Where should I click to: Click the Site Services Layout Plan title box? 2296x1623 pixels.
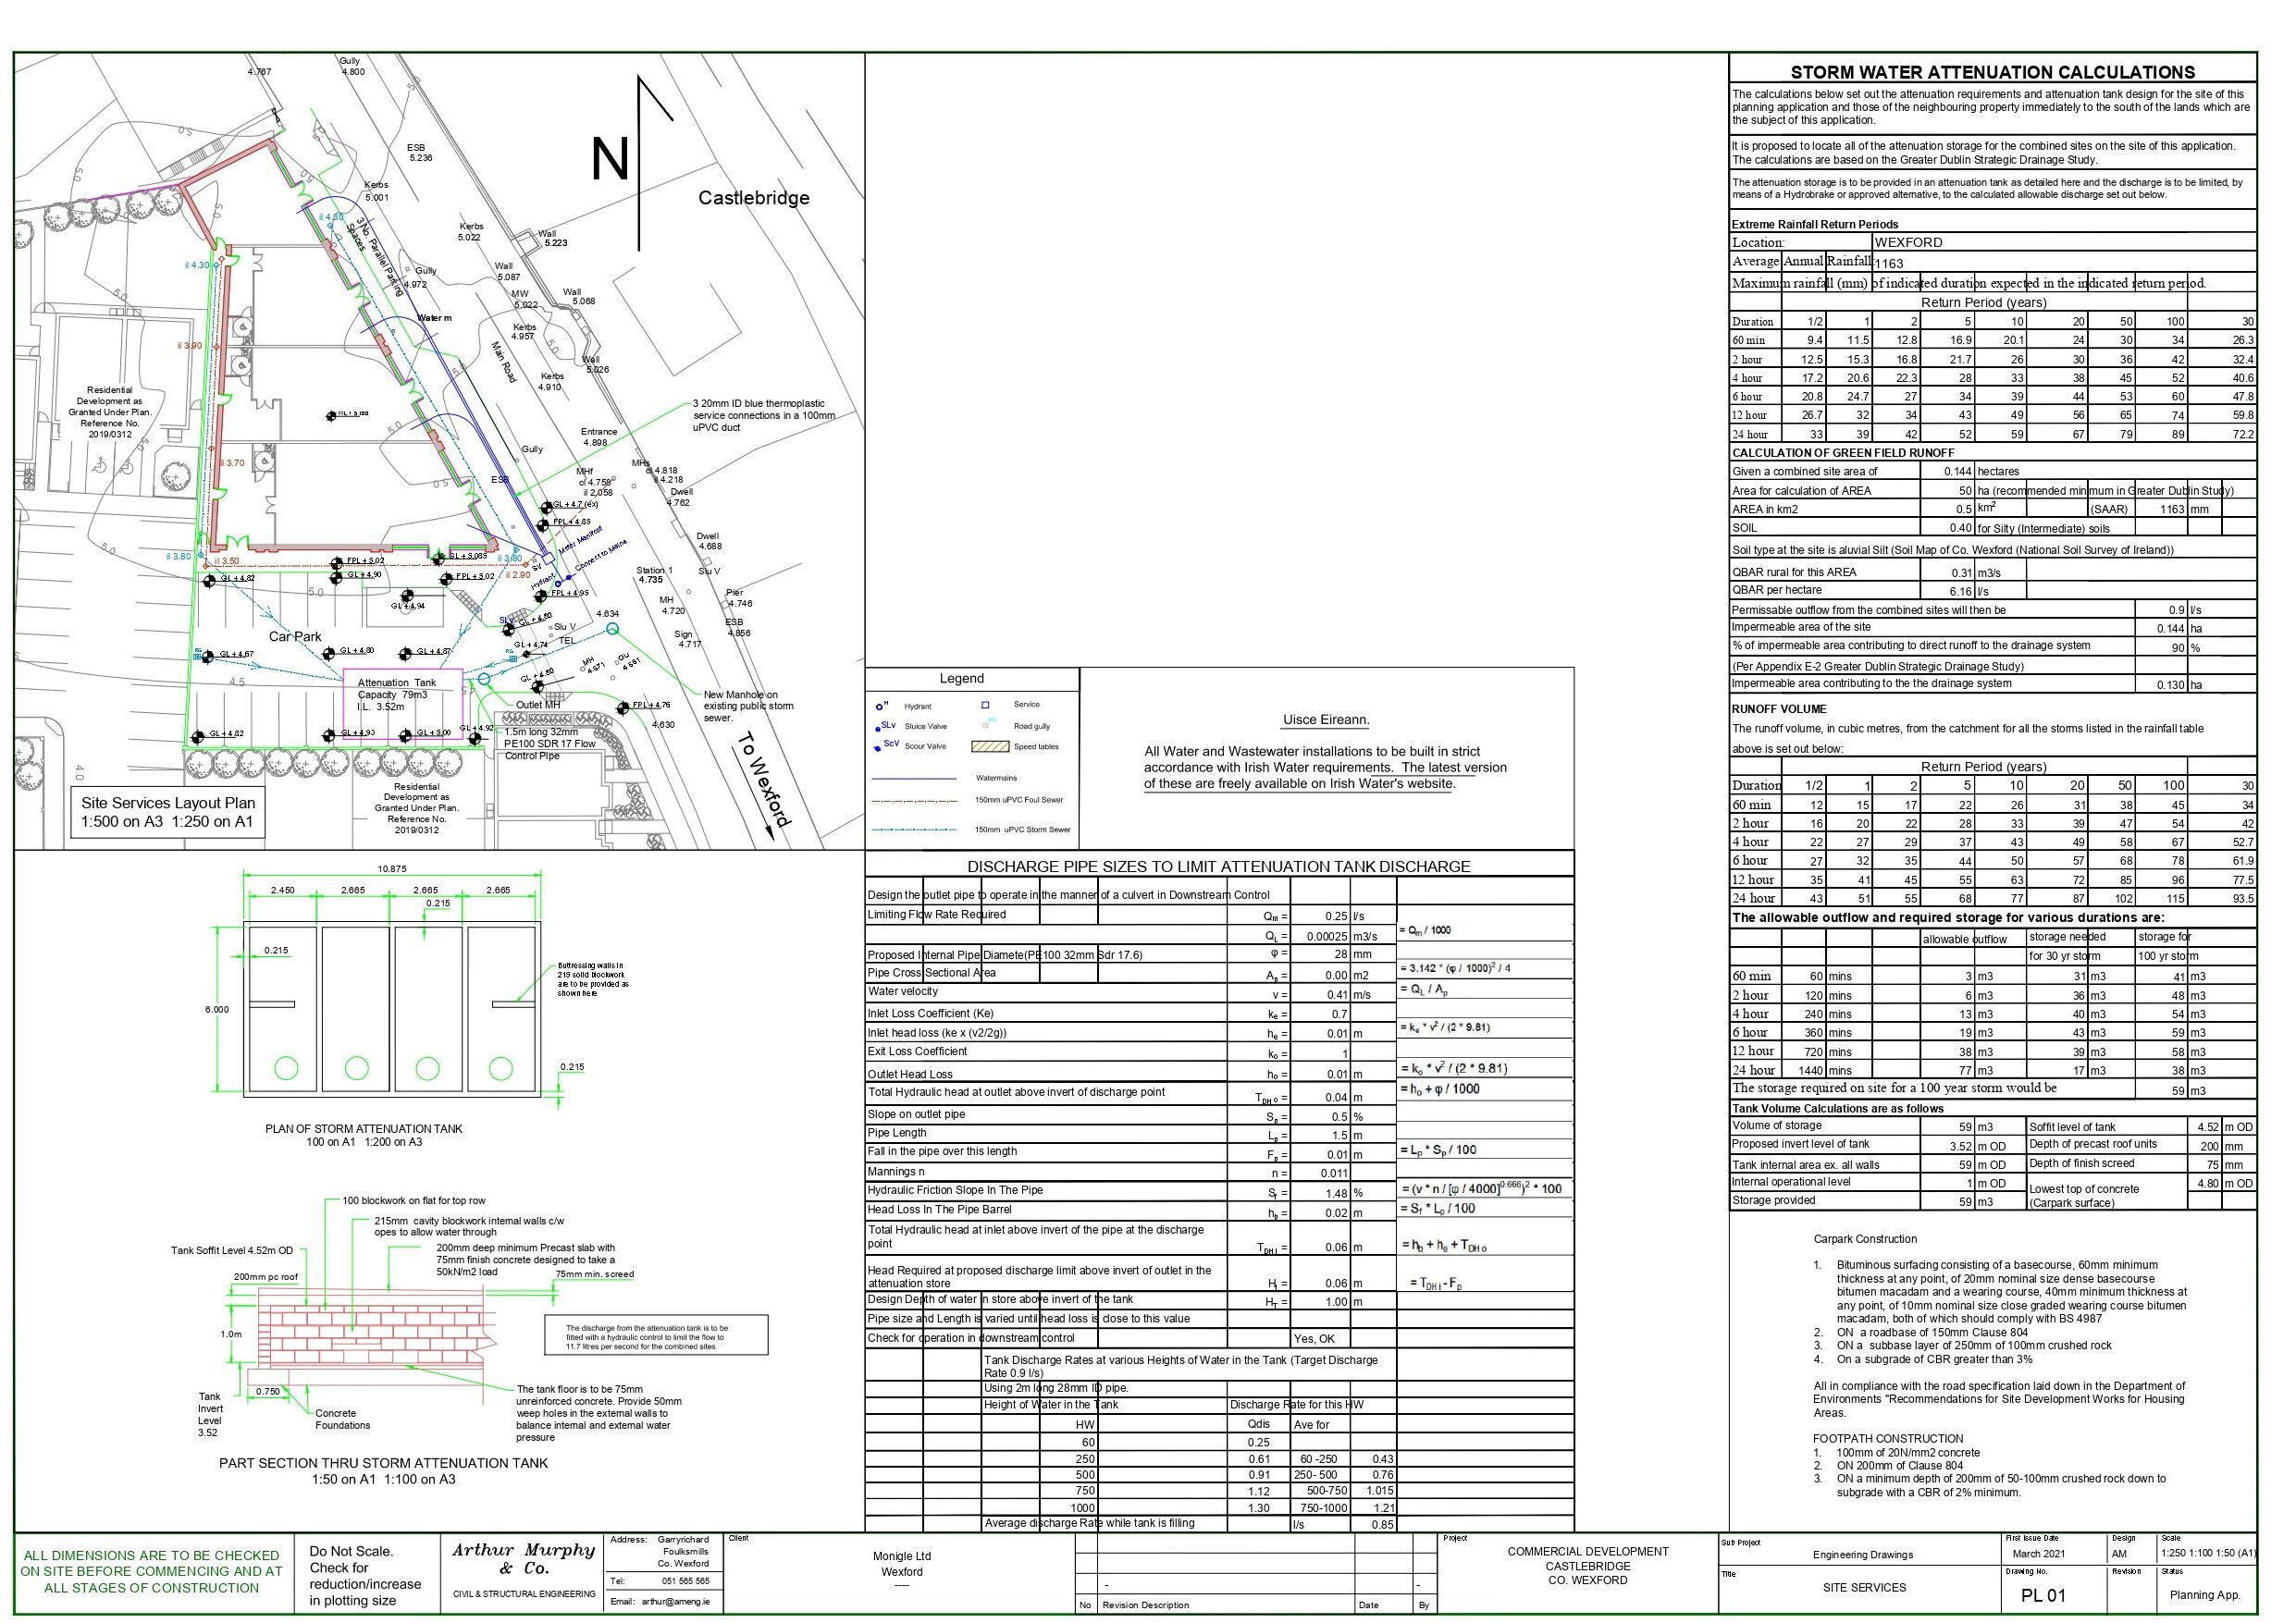click(x=168, y=812)
